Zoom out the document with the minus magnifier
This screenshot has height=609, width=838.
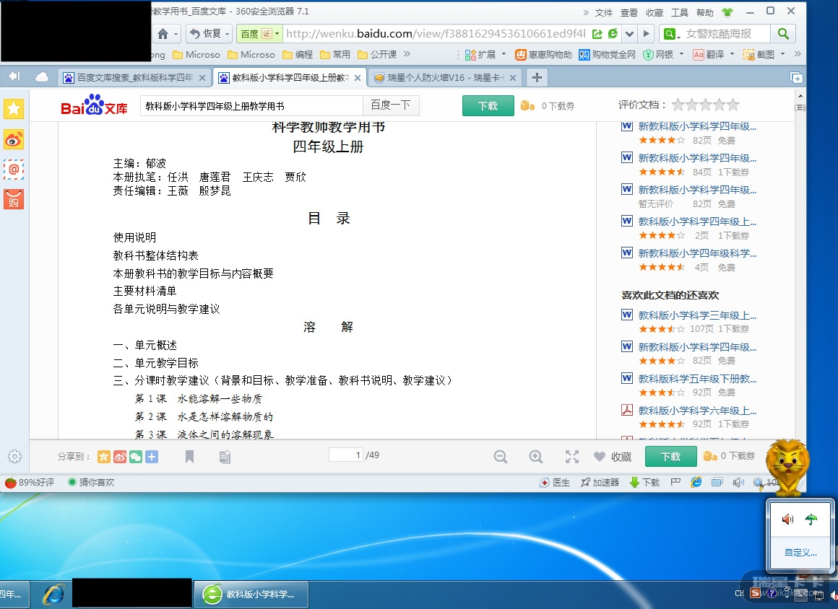point(501,457)
